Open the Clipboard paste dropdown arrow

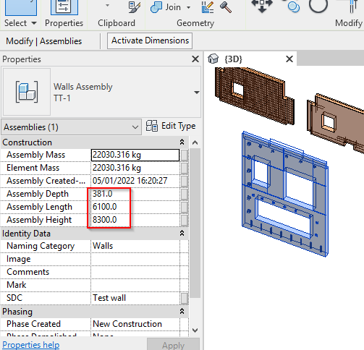tap(107, 5)
